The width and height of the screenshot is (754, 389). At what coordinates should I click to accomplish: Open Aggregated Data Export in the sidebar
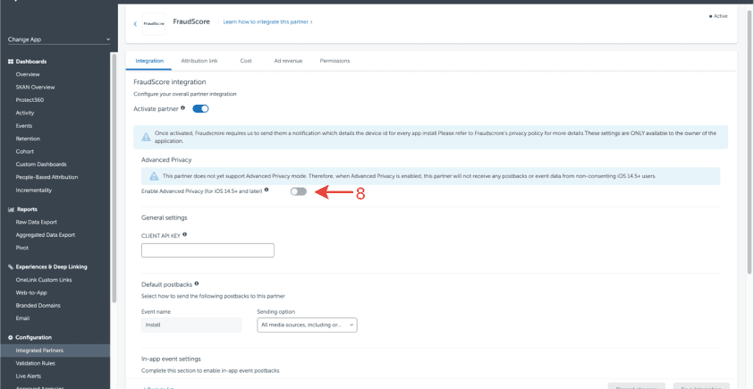(46, 235)
